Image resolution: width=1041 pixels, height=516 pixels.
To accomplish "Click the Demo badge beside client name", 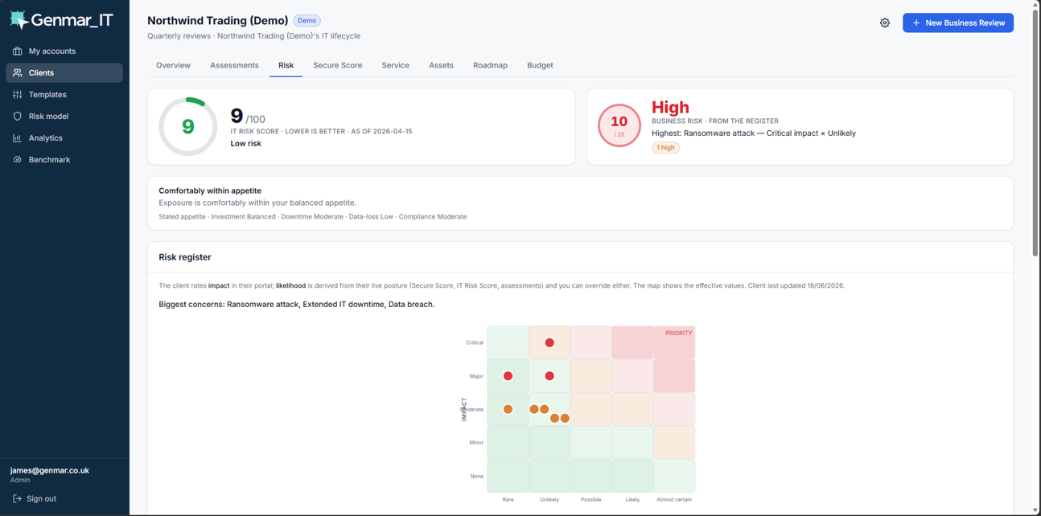I will (307, 21).
